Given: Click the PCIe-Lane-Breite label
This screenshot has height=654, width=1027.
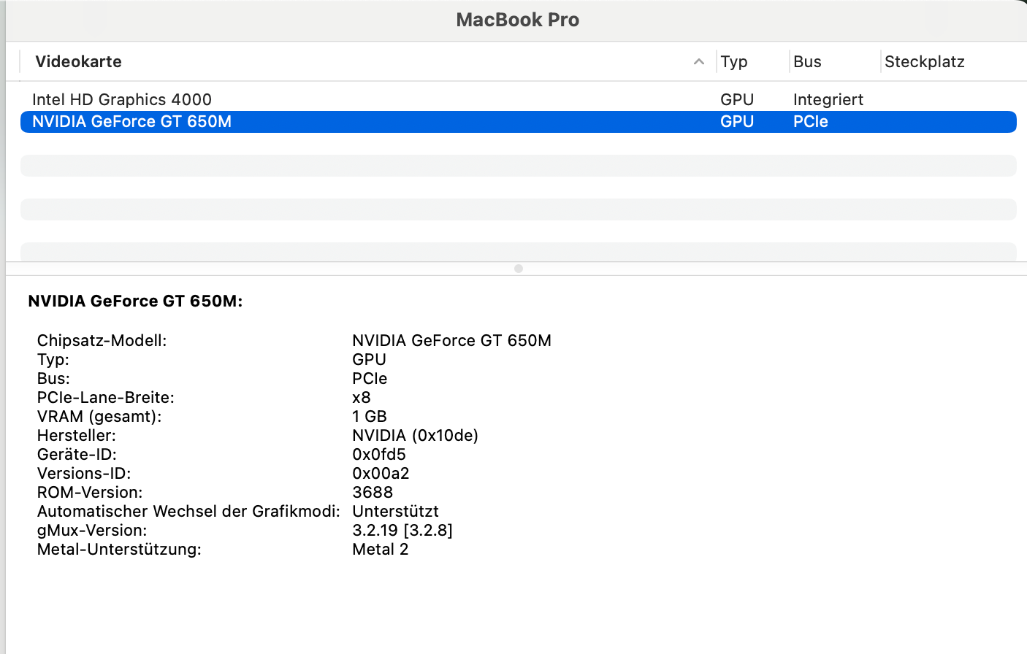Looking at the screenshot, I should pos(106,397).
